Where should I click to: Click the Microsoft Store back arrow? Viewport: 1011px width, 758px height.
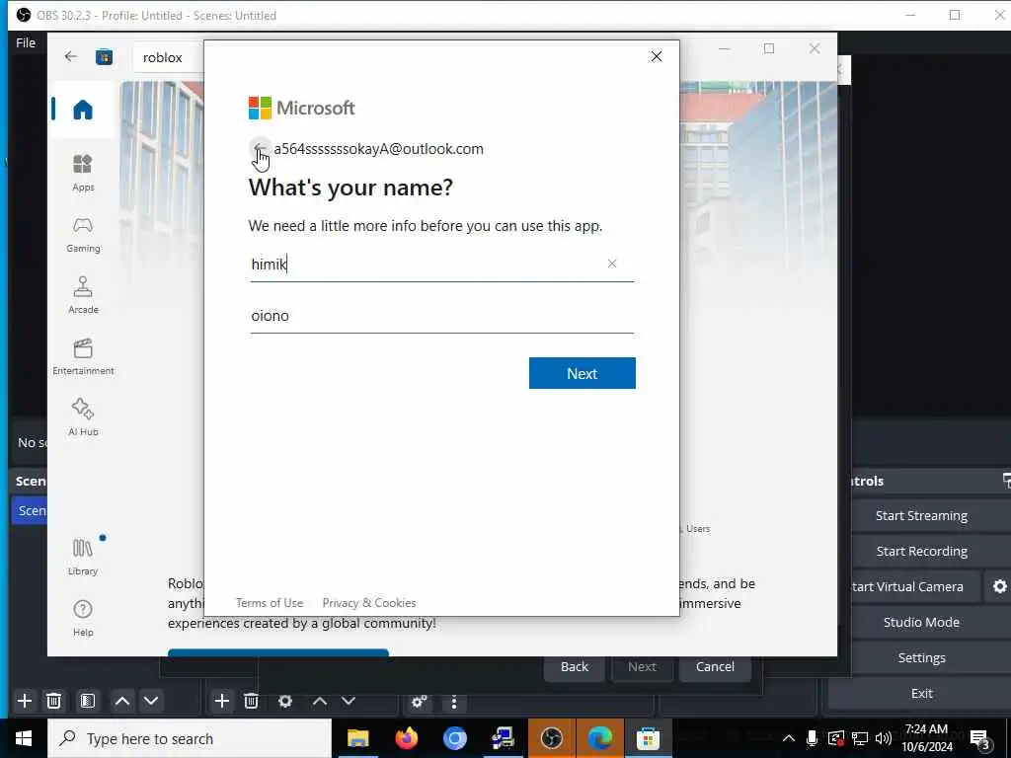tap(70, 56)
